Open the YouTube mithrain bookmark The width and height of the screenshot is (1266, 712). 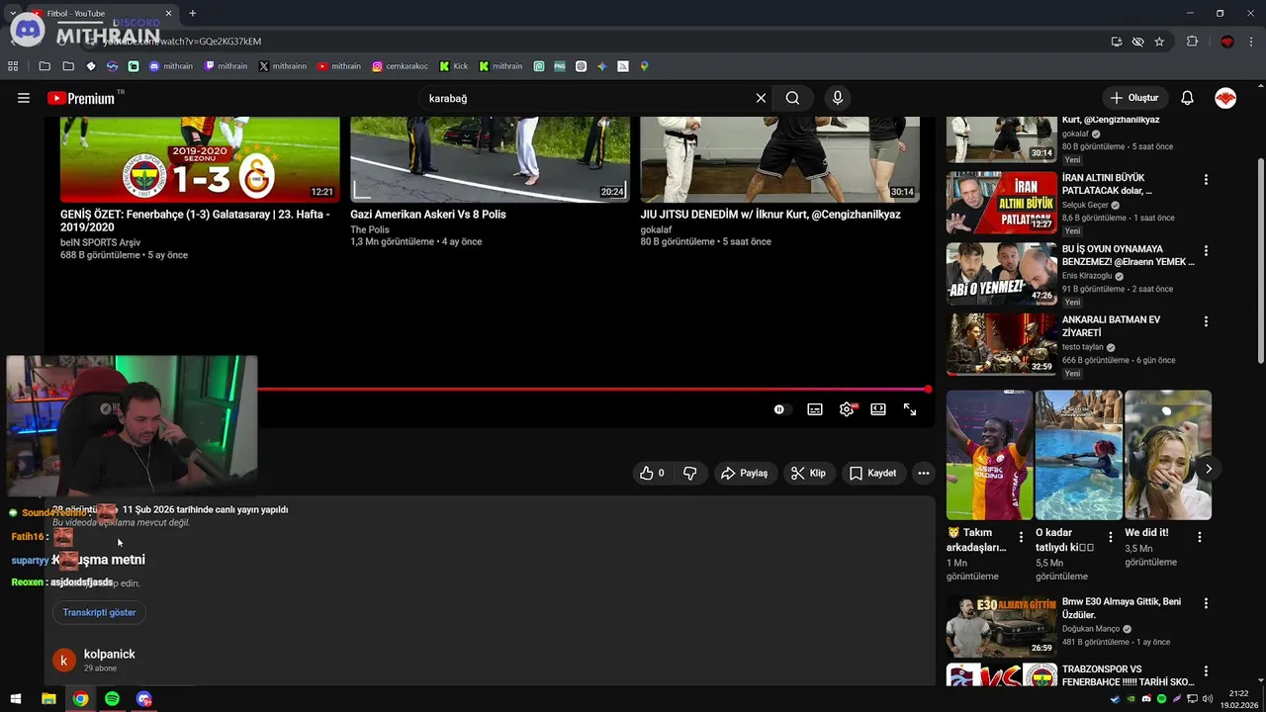point(339,66)
